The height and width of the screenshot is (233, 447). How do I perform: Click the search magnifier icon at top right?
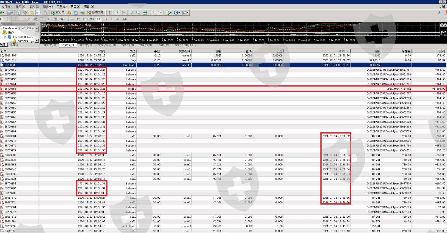[x=440, y=13]
